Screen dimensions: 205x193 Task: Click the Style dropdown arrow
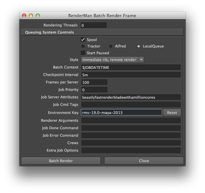[141, 60]
